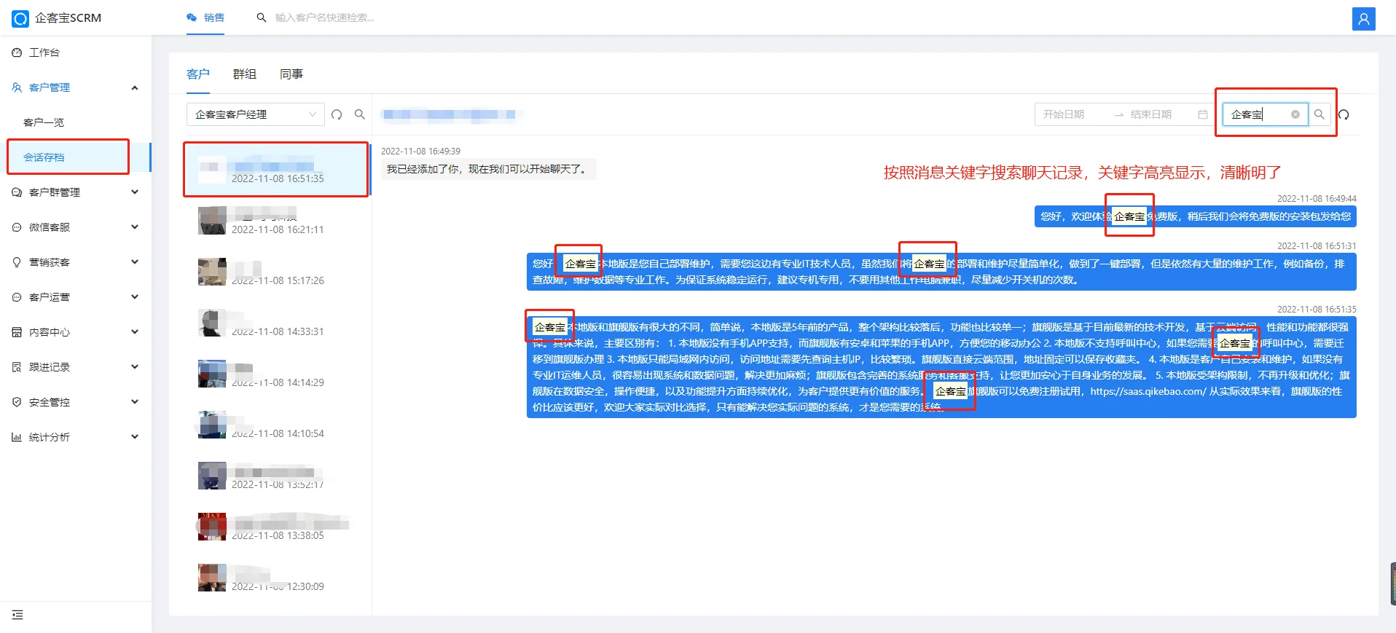
Task: Click the magnifier icon beside the top customer search
Action: click(x=262, y=17)
